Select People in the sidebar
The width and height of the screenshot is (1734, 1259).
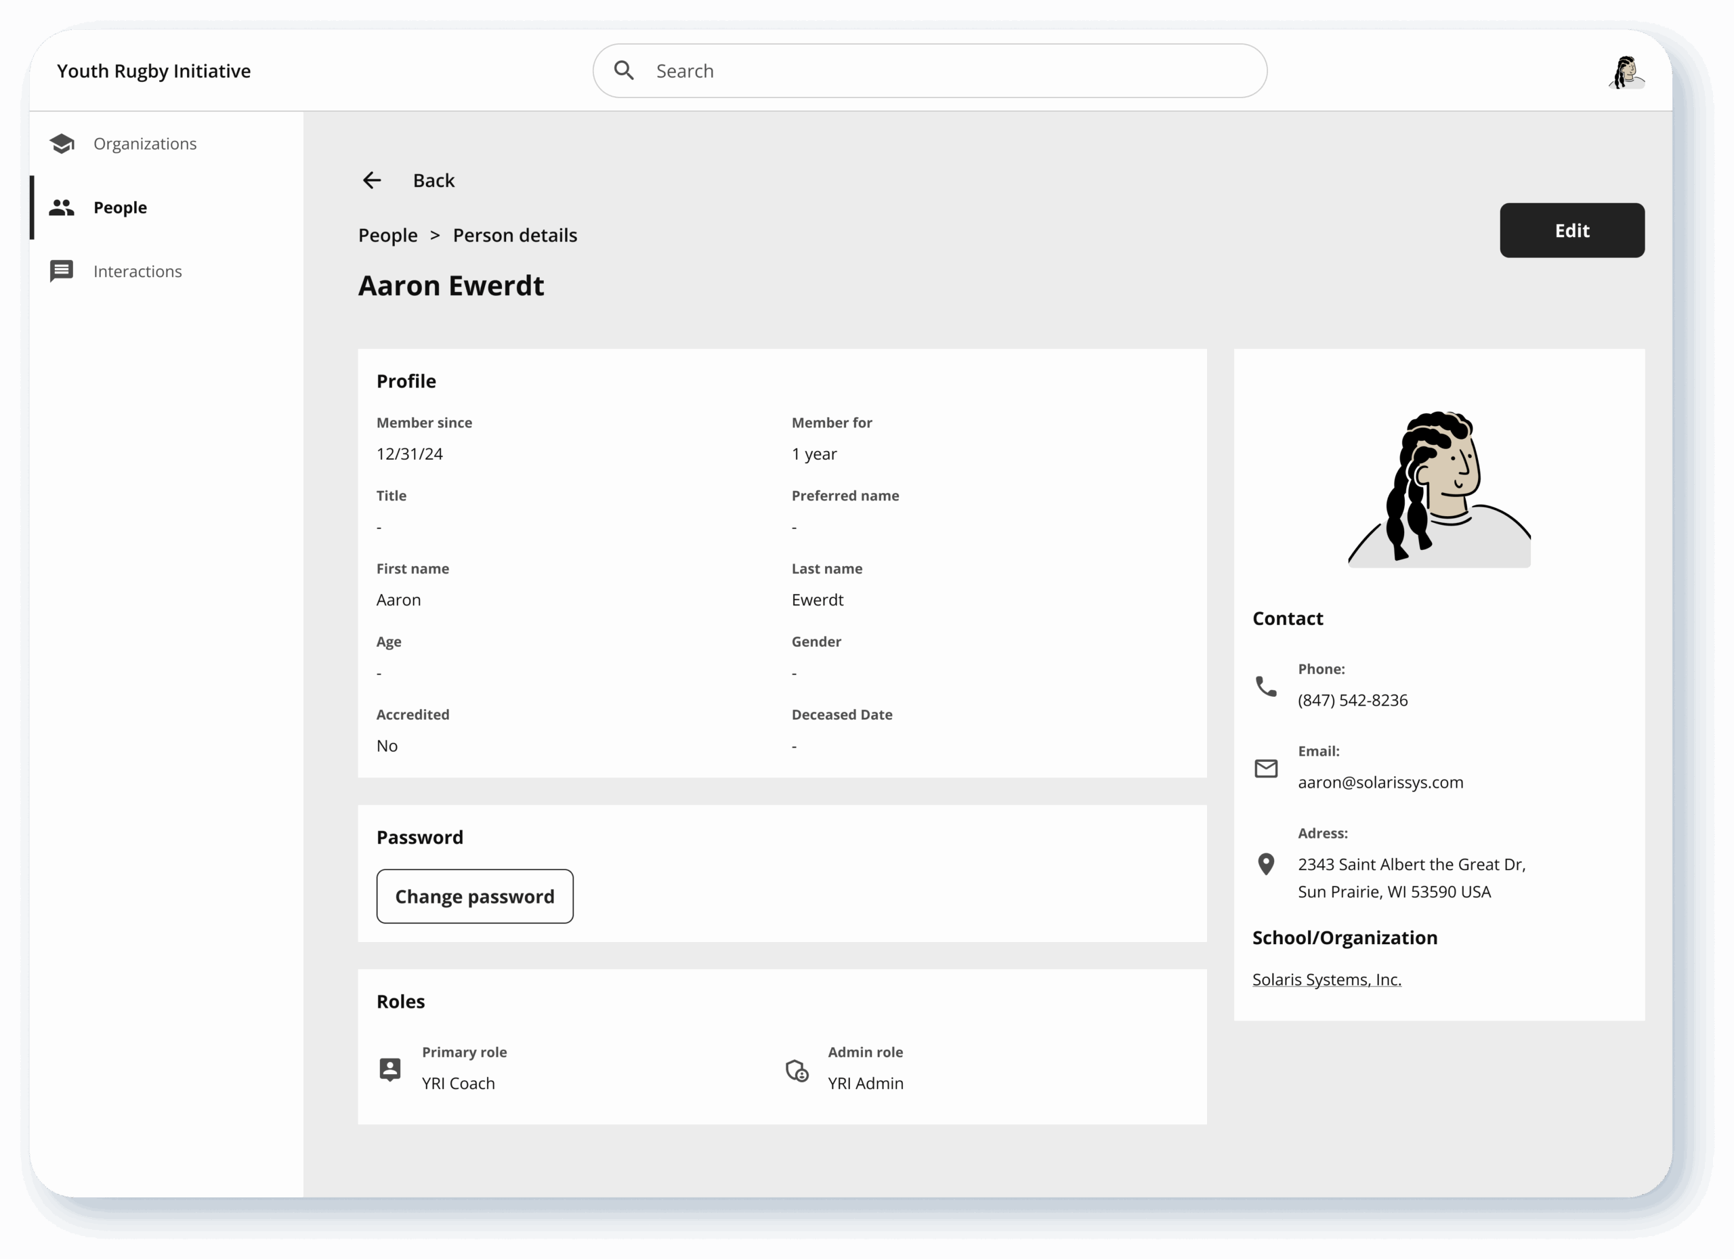[120, 207]
